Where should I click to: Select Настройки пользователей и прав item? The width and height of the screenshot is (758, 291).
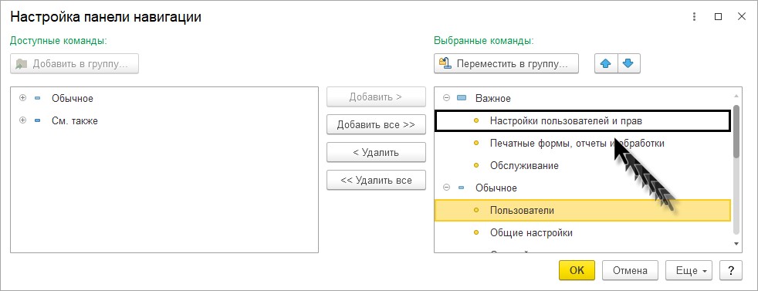tap(566, 121)
